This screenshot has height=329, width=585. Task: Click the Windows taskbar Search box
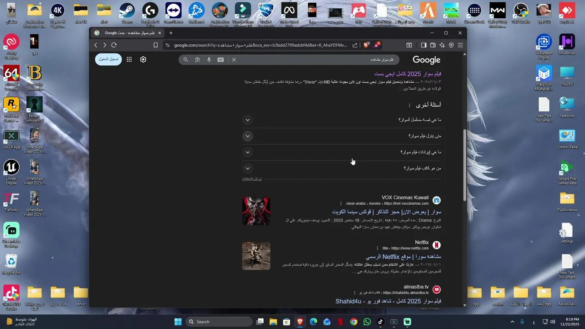click(218, 322)
